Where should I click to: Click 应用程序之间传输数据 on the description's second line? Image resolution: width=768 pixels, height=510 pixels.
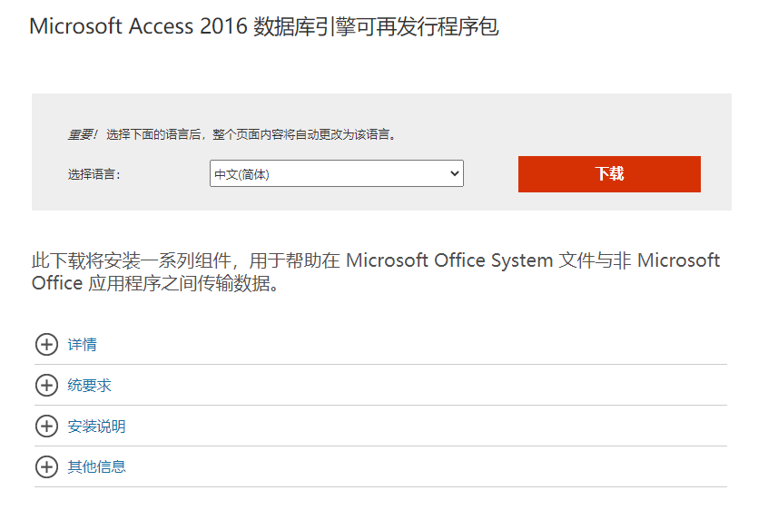[182, 284]
